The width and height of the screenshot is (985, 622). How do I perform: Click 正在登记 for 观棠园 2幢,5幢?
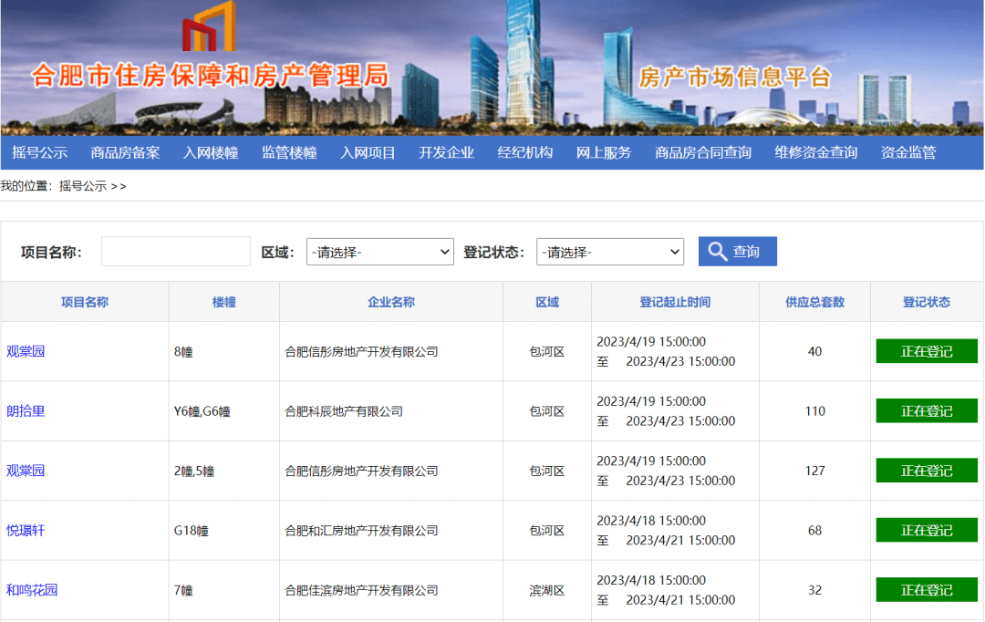[927, 471]
